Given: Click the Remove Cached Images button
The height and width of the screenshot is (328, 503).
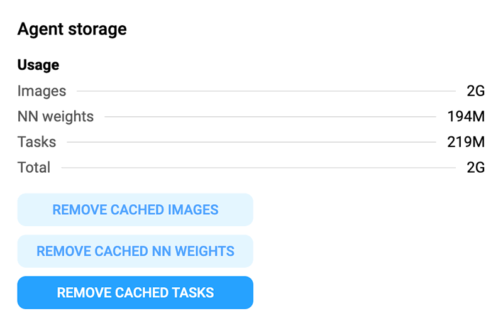Looking at the screenshot, I should [135, 210].
